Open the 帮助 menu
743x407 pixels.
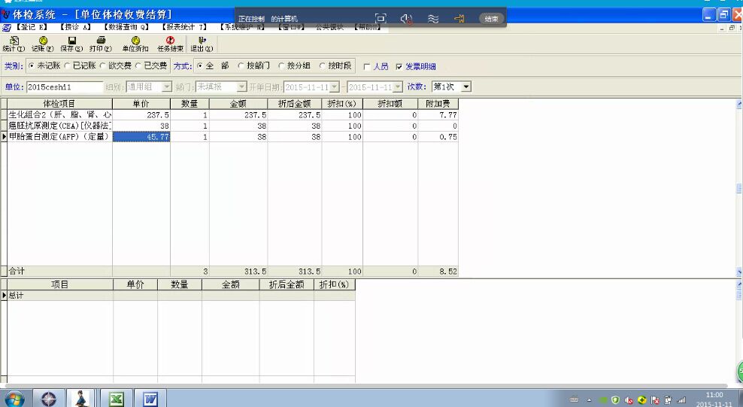point(368,28)
